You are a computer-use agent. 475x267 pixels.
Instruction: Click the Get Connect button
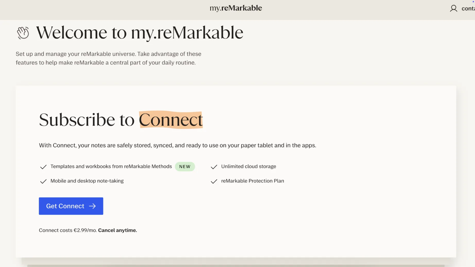tap(71, 206)
